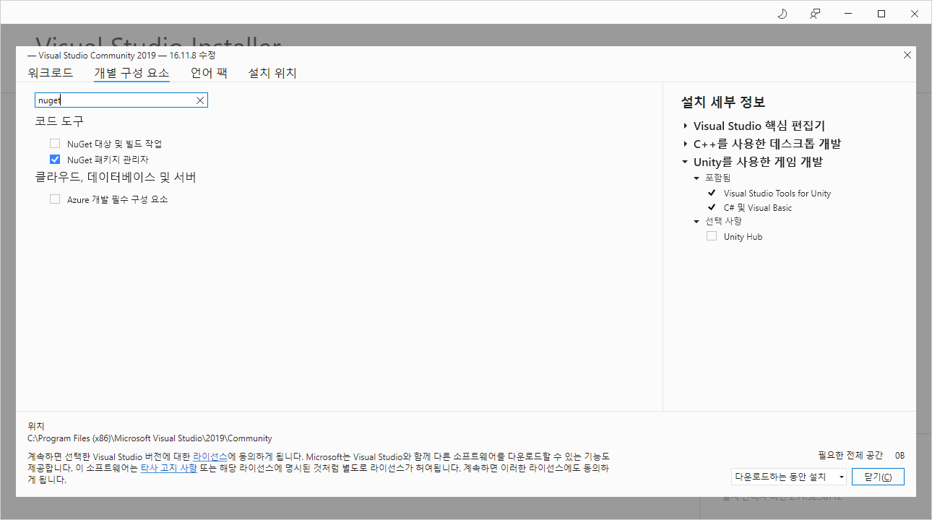
Task: Expand Visual Studio 핵심 편집기 details
Action: [x=685, y=126]
